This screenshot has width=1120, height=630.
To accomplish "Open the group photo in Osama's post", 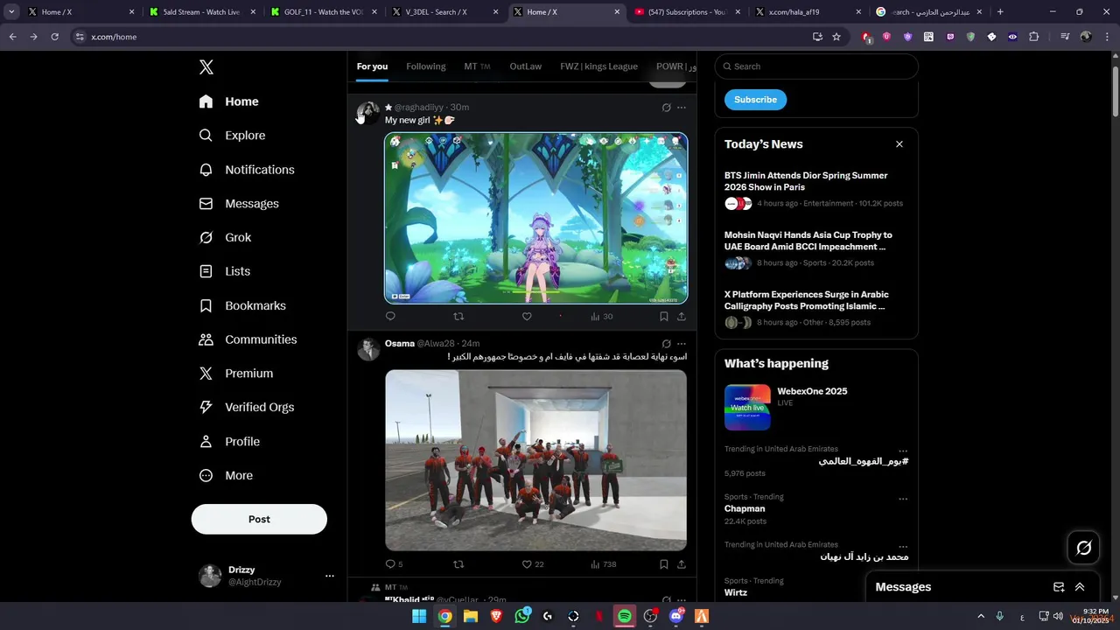I will (x=536, y=460).
